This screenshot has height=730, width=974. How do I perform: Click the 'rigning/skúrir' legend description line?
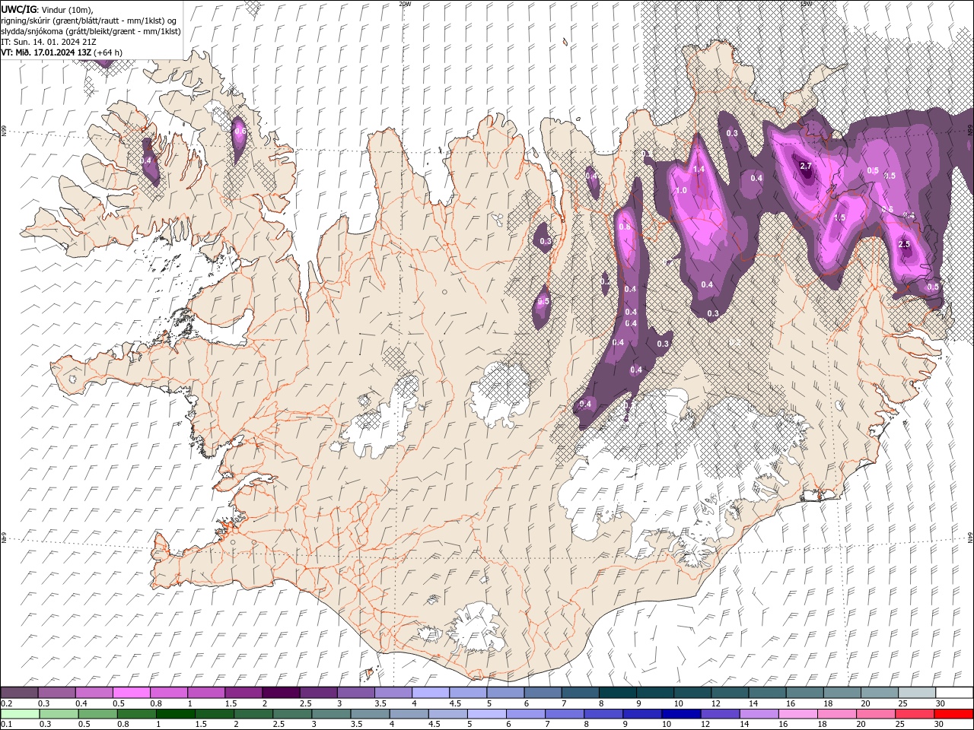point(90,21)
